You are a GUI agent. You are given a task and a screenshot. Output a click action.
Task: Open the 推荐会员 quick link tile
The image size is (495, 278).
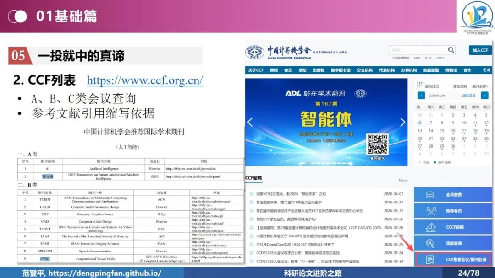click(453, 211)
